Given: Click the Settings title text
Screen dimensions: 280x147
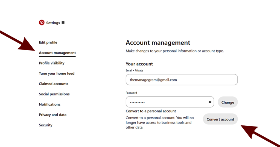Looking at the screenshot, I should [53, 23].
